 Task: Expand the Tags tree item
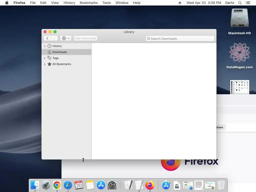click(x=44, y=58)
